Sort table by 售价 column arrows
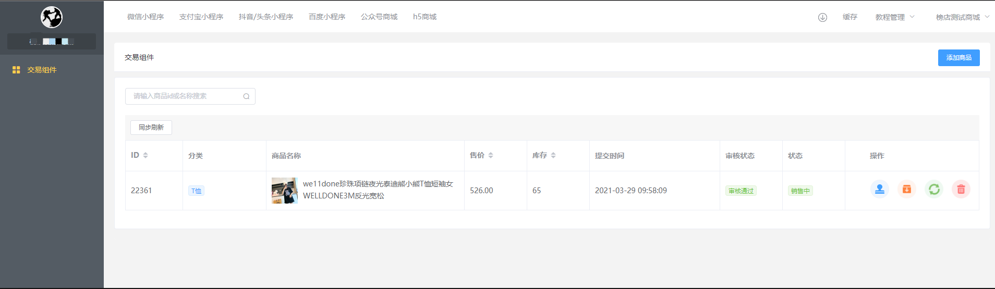Viewport: 995px width, 289px height. click(x=491, y=155)
